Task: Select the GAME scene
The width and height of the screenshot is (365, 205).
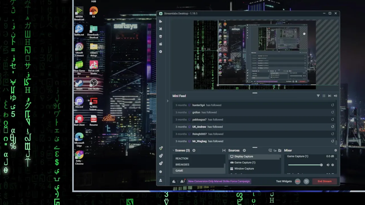Action: pos(198,171)
